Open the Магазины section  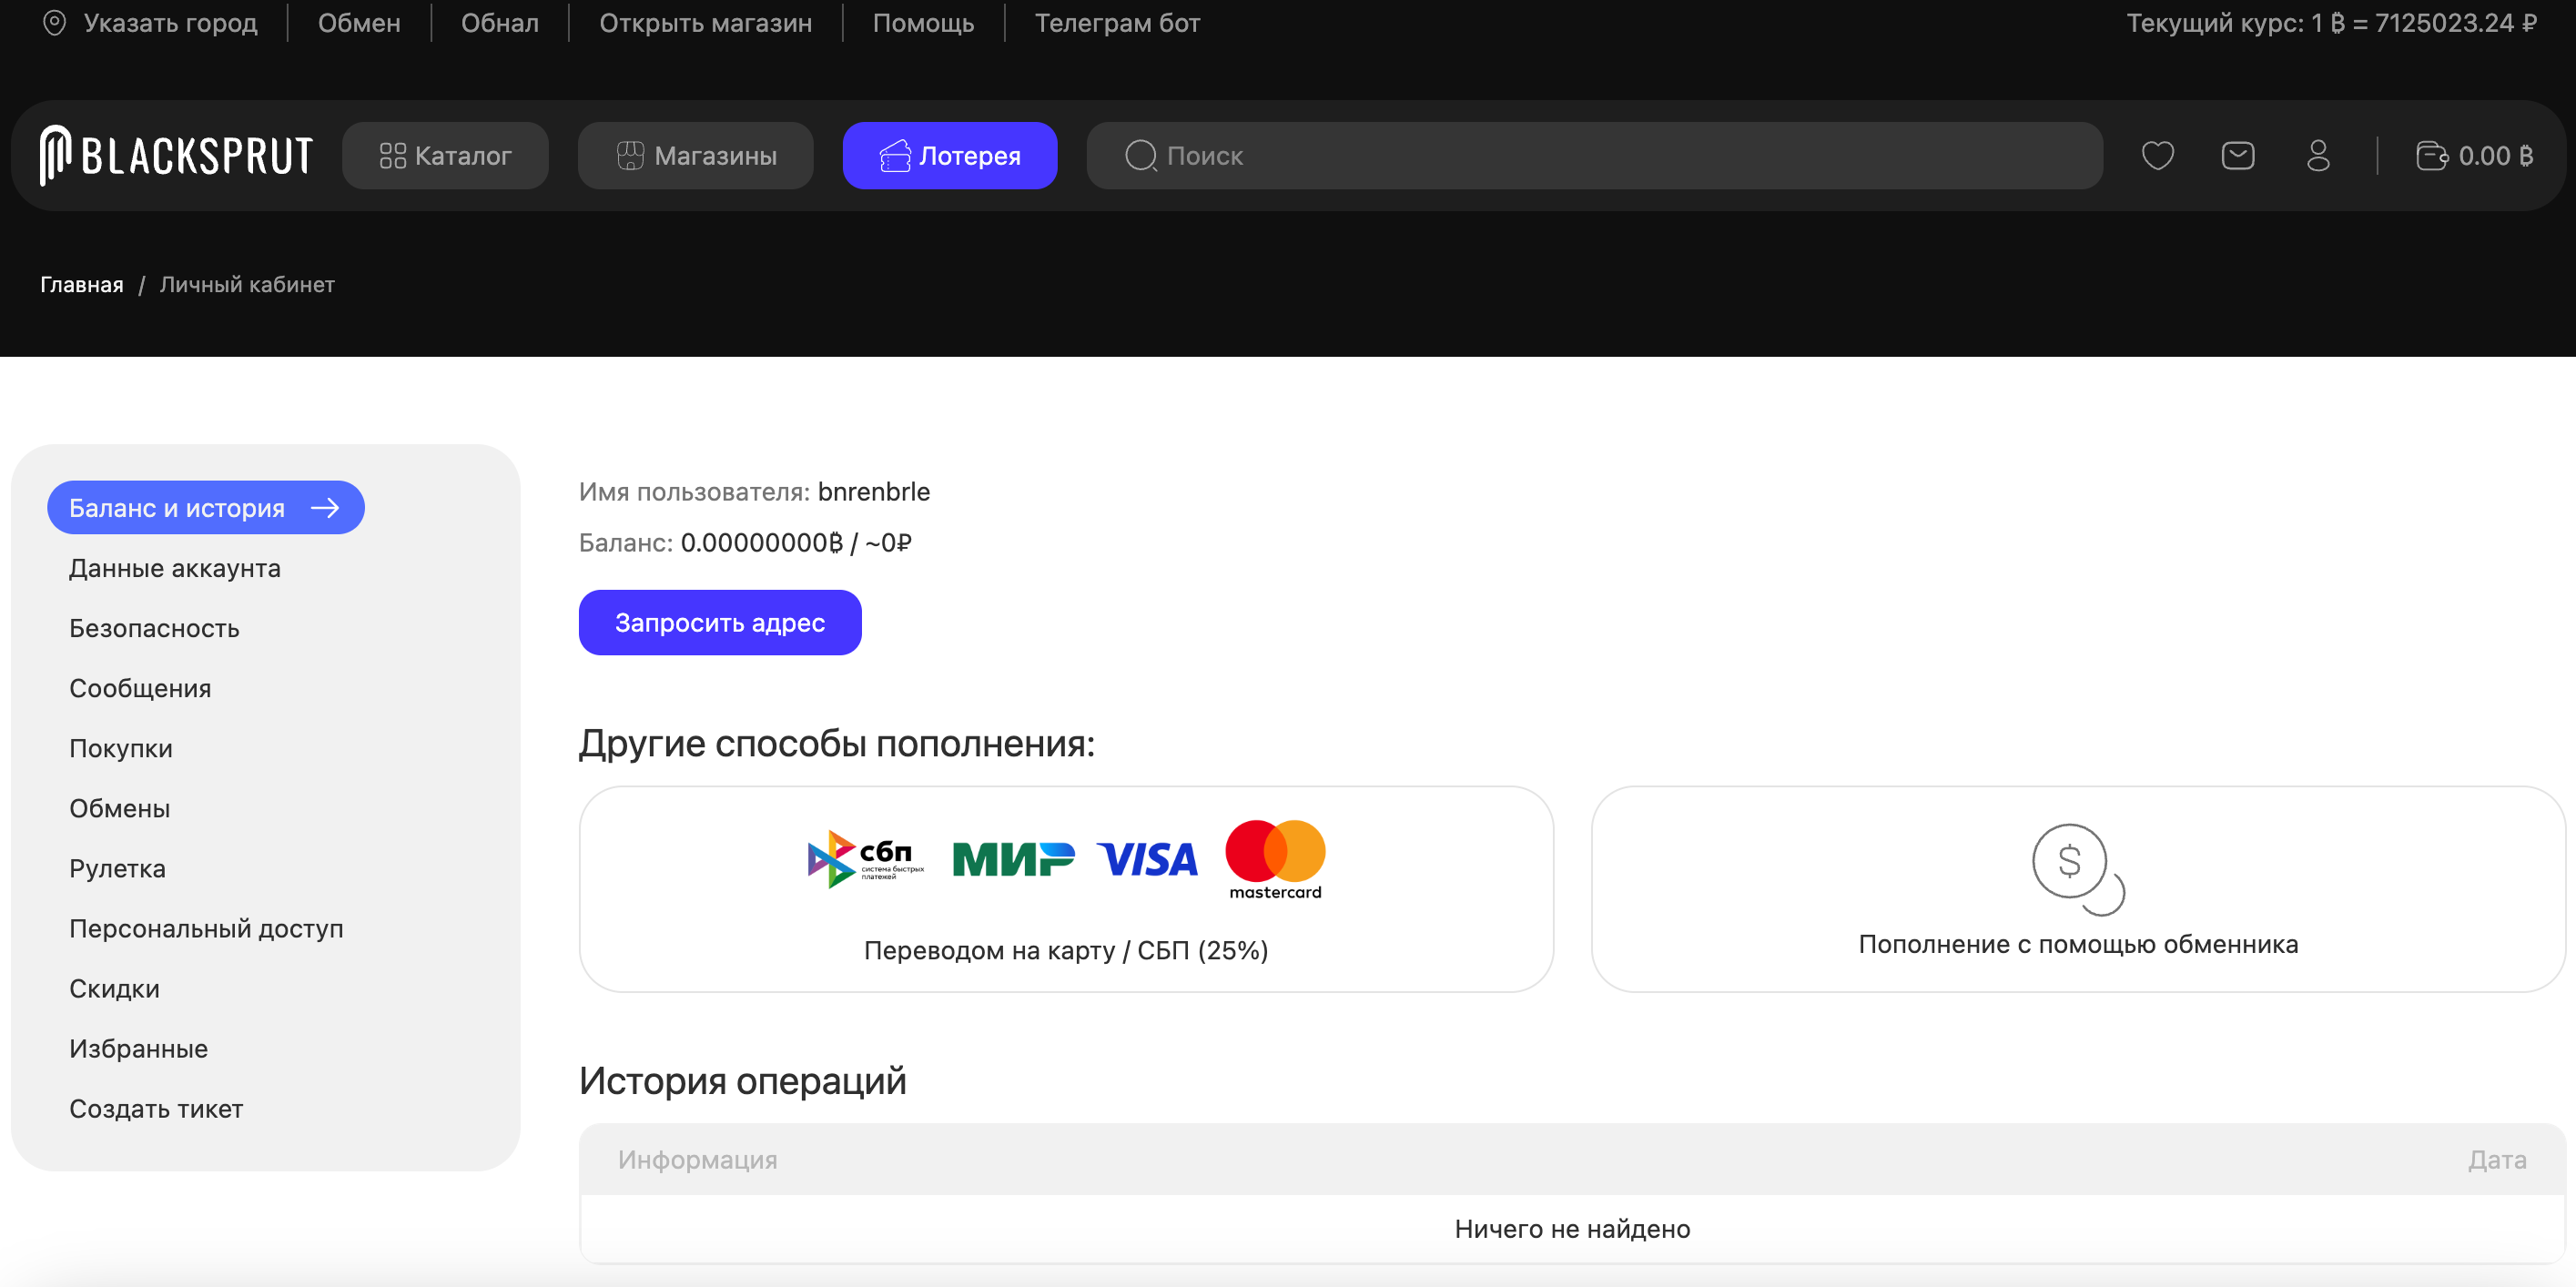click(x=695, y=155)
